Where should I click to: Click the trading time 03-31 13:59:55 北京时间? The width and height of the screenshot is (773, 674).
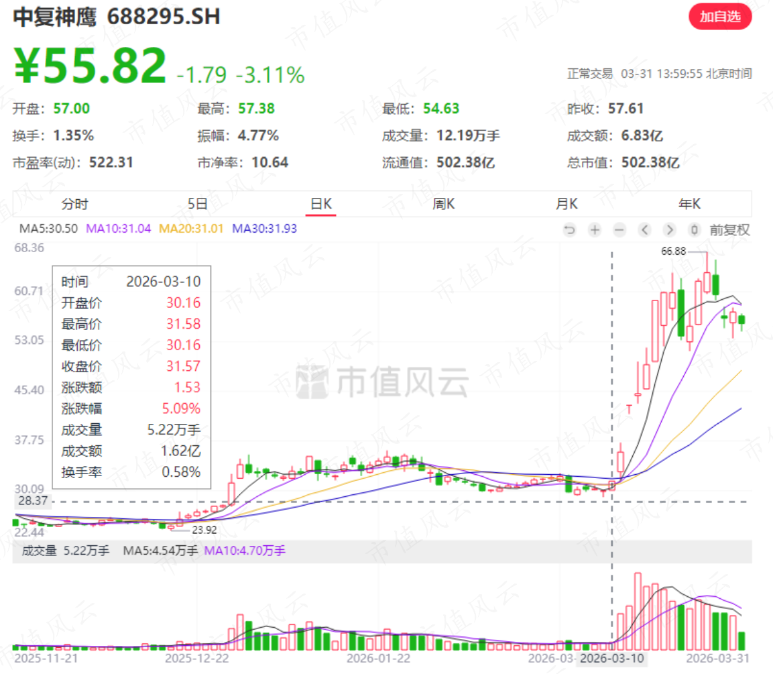[x=687, y=74]
